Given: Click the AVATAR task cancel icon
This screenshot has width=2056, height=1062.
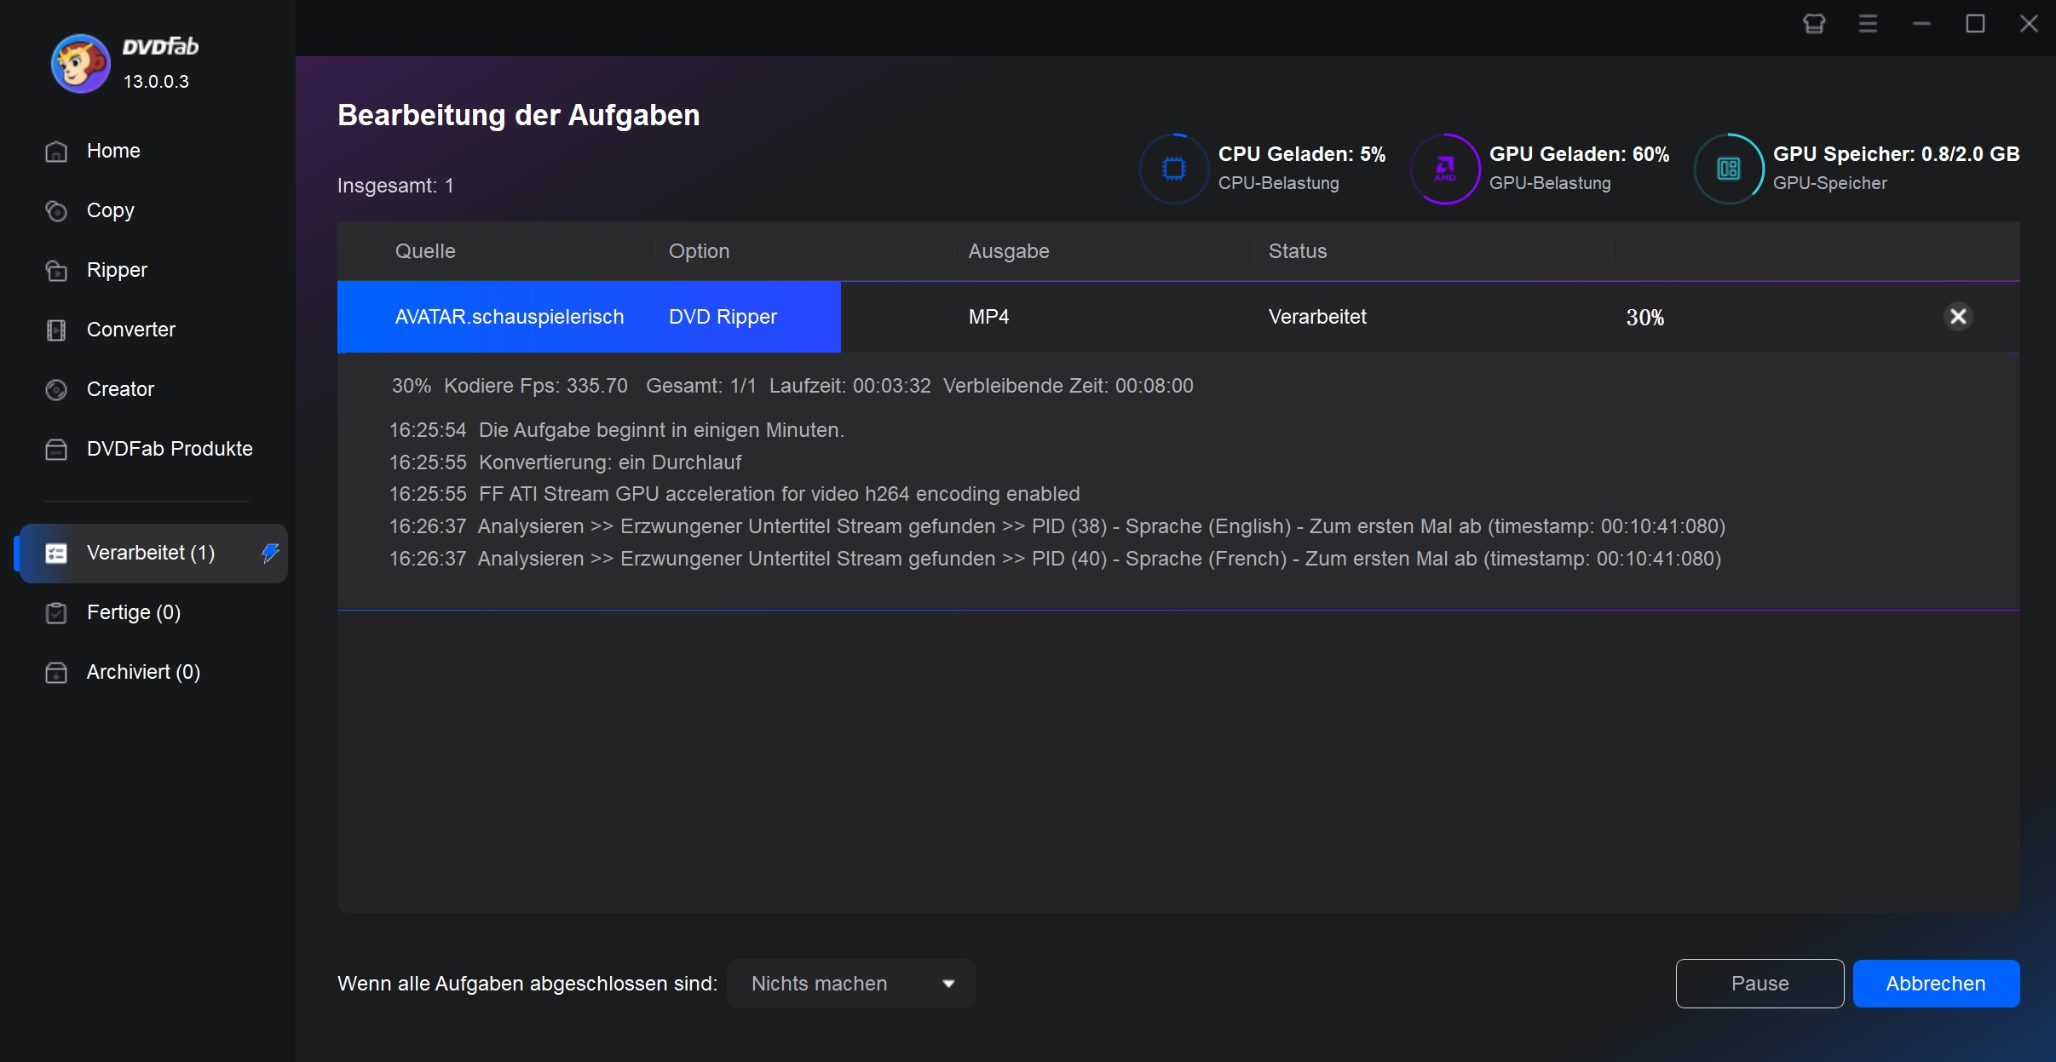Looking at the screenshot, I should (x=1957, y=316).
